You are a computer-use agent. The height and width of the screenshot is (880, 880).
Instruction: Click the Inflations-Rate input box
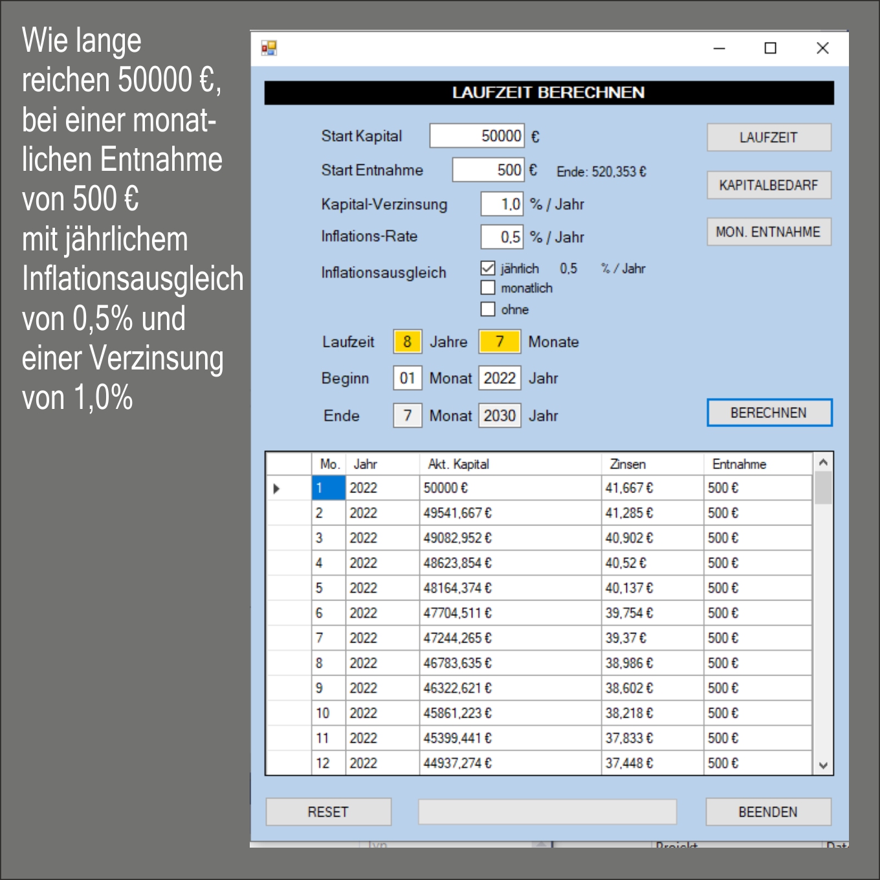(x=501, y=237)
